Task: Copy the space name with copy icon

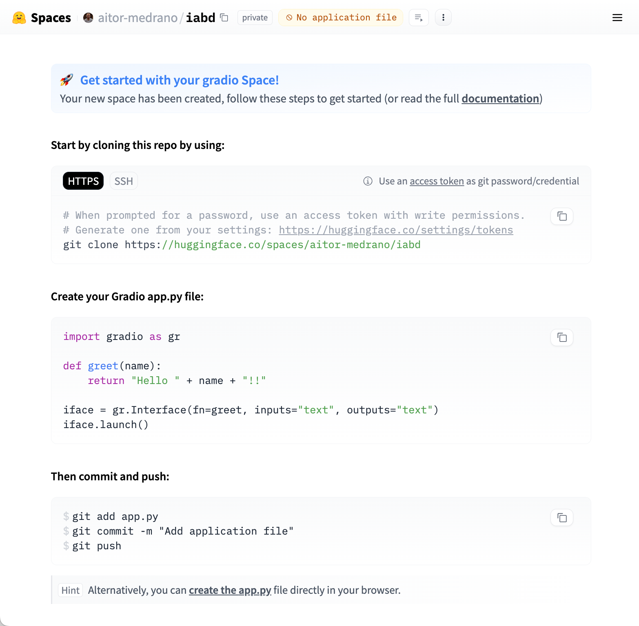Action: [x=224, y=18]
